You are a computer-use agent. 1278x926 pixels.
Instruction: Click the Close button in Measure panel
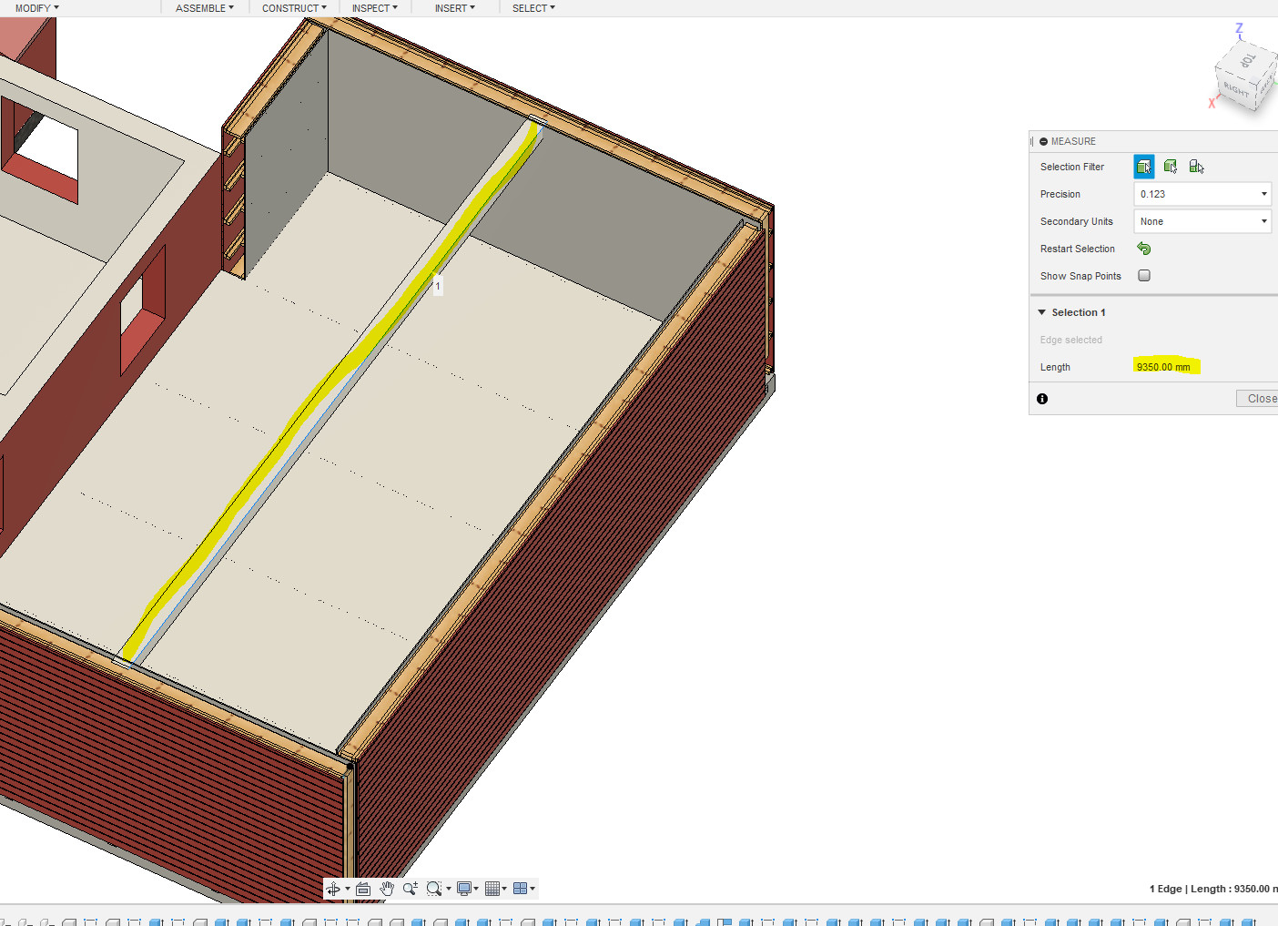(x=1261, y=399)
